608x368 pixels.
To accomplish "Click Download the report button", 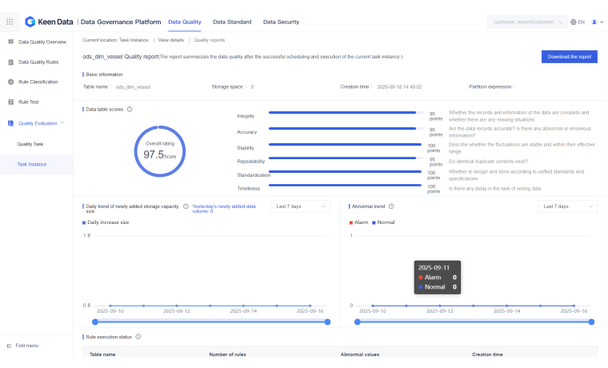I will click(569, 57).
